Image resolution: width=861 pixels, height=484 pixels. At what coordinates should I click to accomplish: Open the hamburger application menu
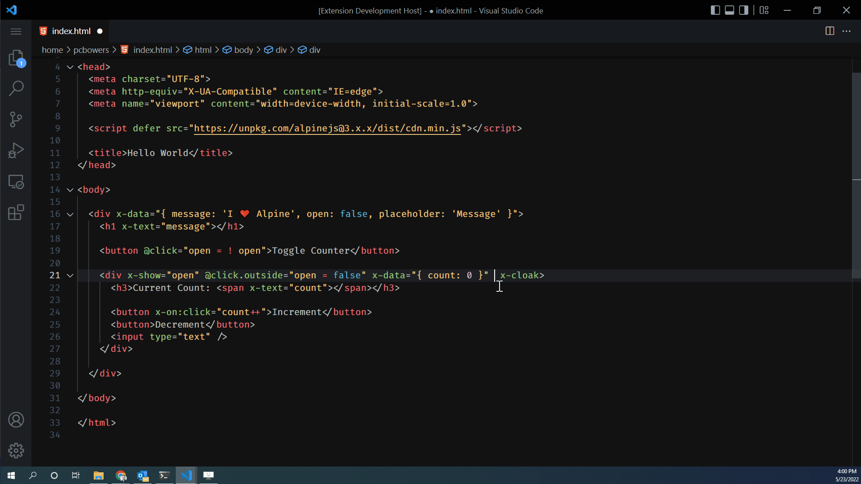point(16,31)
